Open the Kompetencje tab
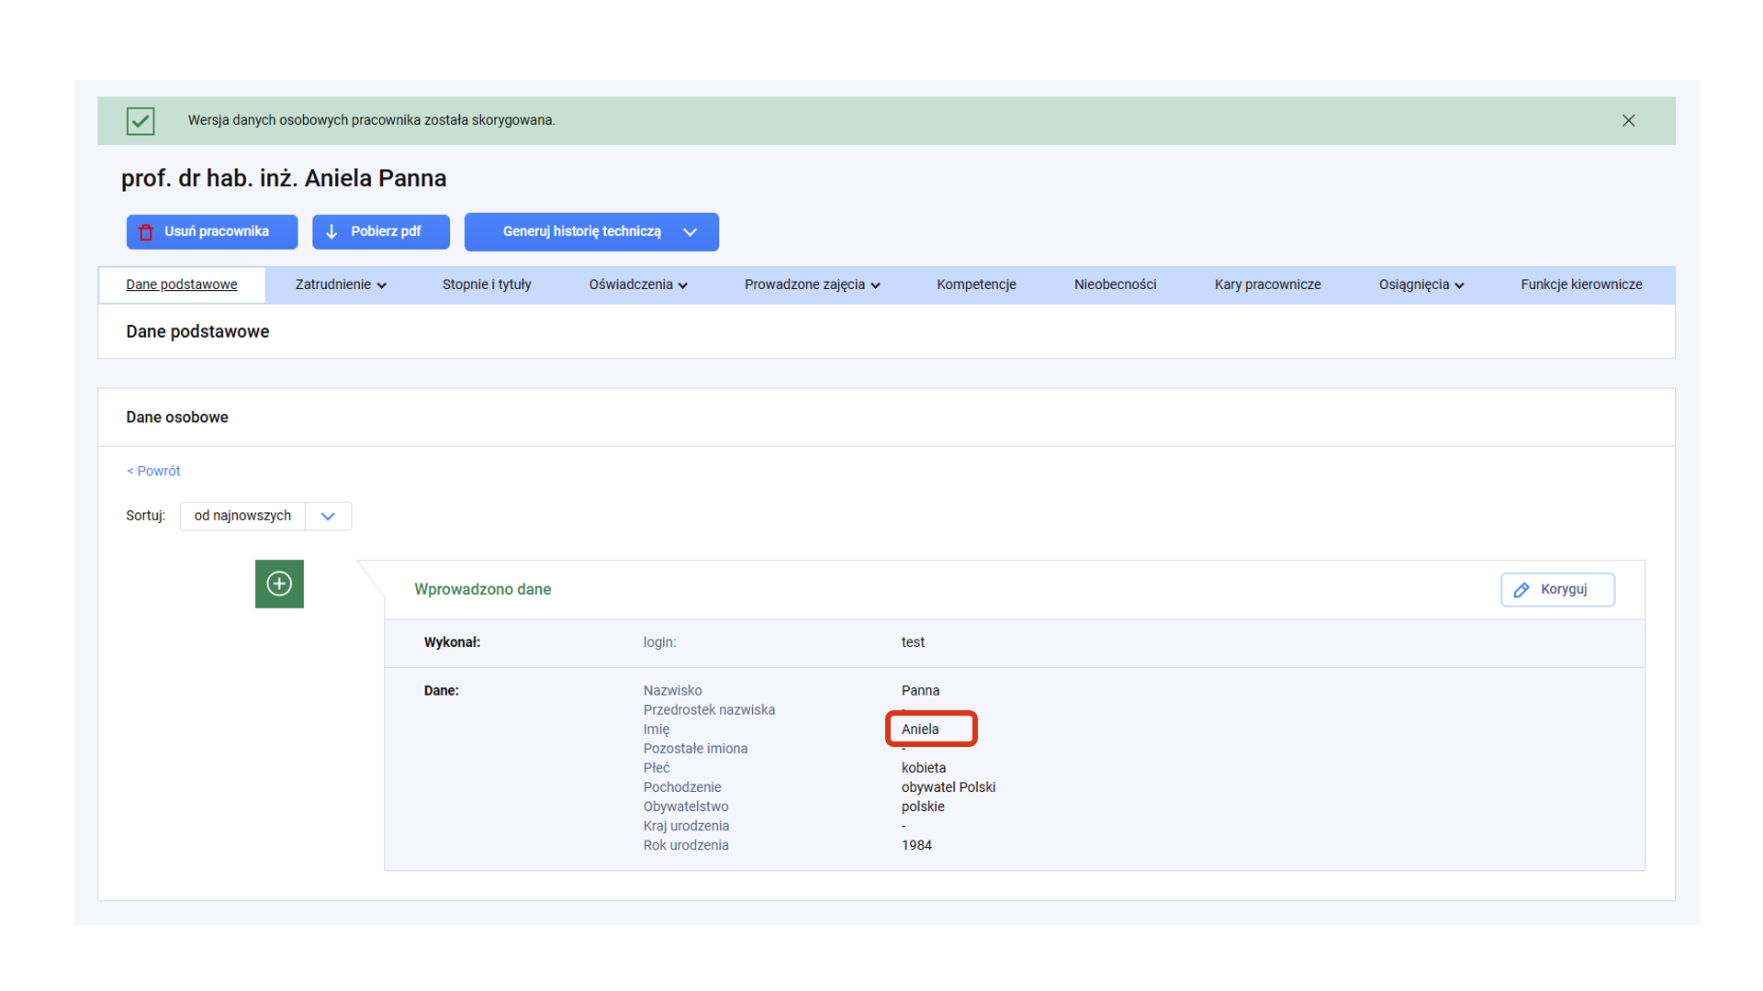Screen dimensions: 1763x991 (976, 284)
